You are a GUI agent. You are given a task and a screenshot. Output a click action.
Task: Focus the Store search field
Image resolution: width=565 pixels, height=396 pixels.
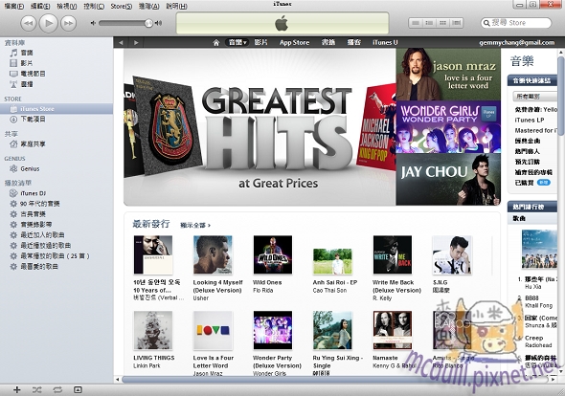[516, 23]
